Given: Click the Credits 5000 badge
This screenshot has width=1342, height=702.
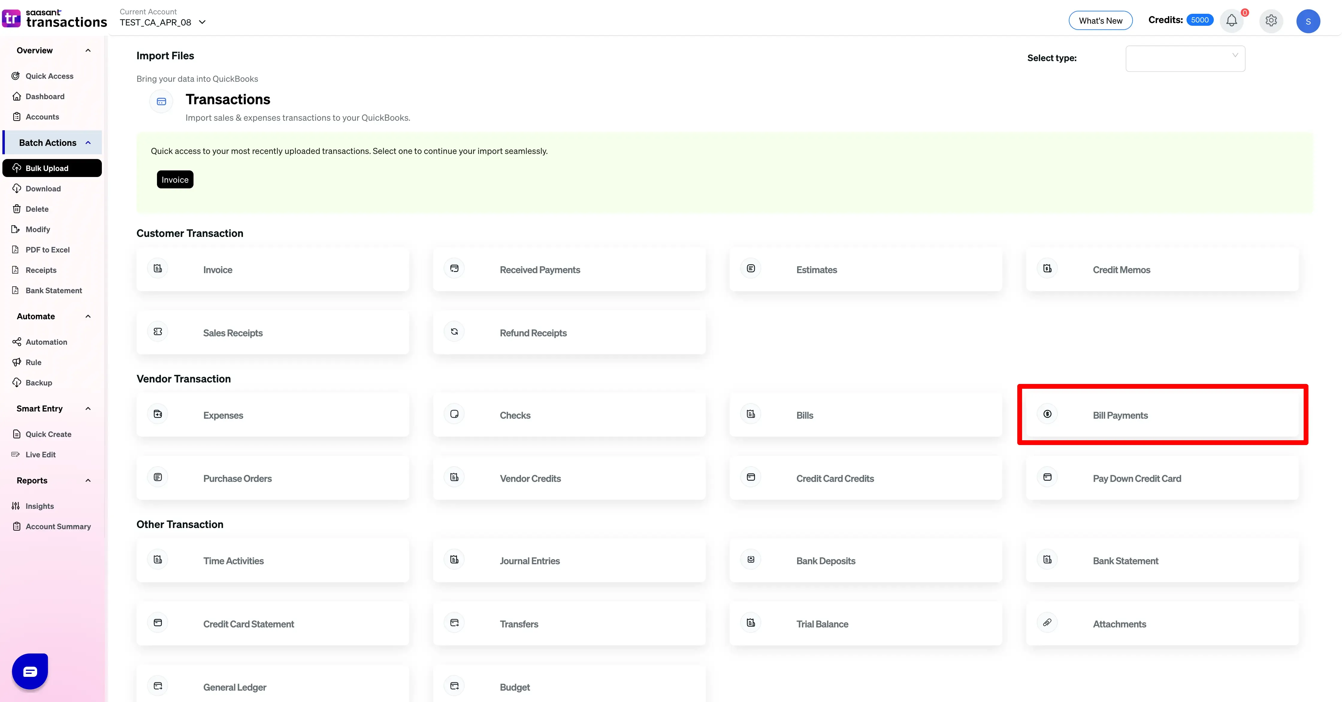Looking at the screenshot, I should [1200, 20].
